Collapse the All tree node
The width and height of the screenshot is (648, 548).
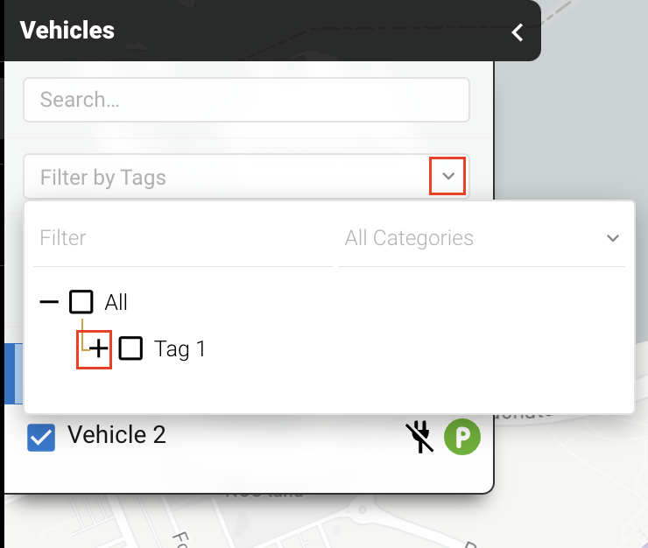(50, 303)
